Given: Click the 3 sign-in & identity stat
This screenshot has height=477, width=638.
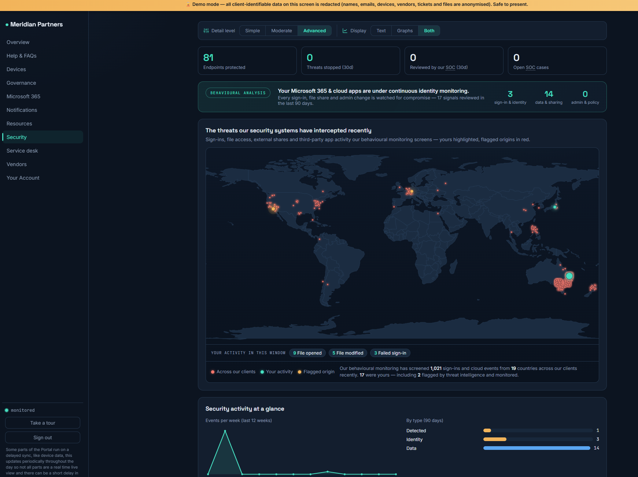Looking at the screenshot, I should (x=510, y=97).
